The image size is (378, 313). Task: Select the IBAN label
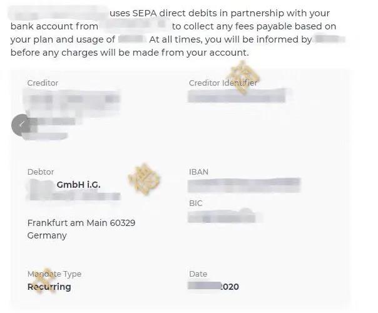point(198,172)
